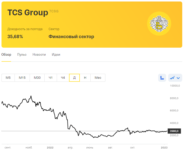Select the М30 timeframe

coord(37,78)
